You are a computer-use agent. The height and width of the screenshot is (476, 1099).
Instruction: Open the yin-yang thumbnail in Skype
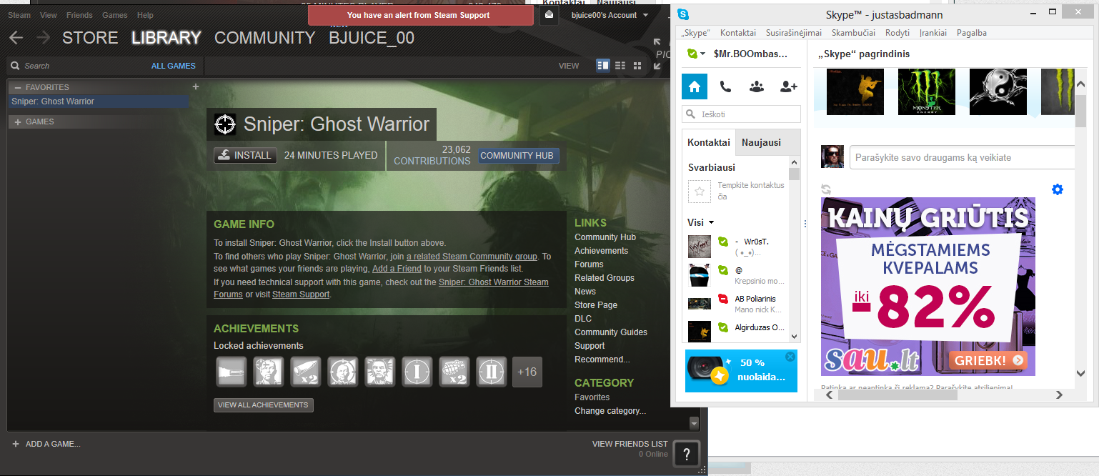pos(998,91)
